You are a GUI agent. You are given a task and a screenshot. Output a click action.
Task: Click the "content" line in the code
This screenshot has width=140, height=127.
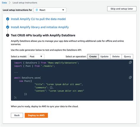pyautogui.click(x=59, y=91)
